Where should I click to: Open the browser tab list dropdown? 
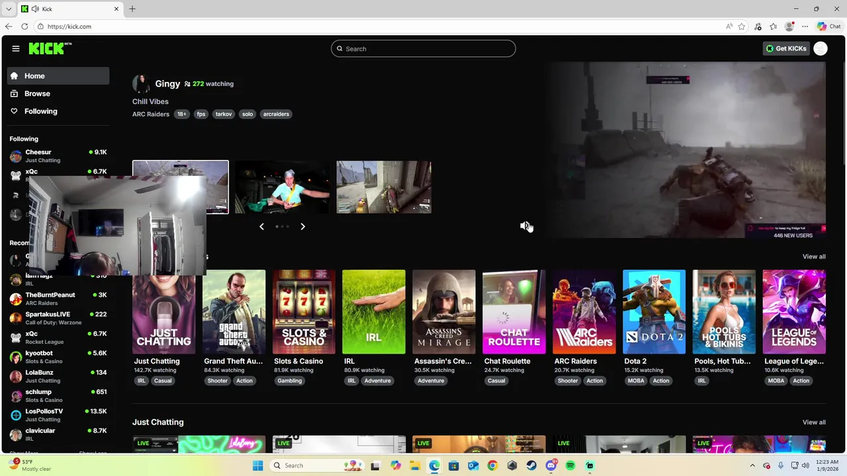pos(8,9)
